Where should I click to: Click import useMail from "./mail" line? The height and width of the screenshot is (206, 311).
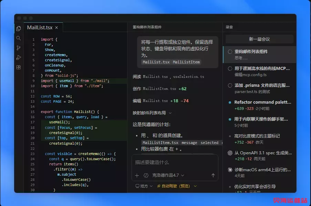pos(75,81)
